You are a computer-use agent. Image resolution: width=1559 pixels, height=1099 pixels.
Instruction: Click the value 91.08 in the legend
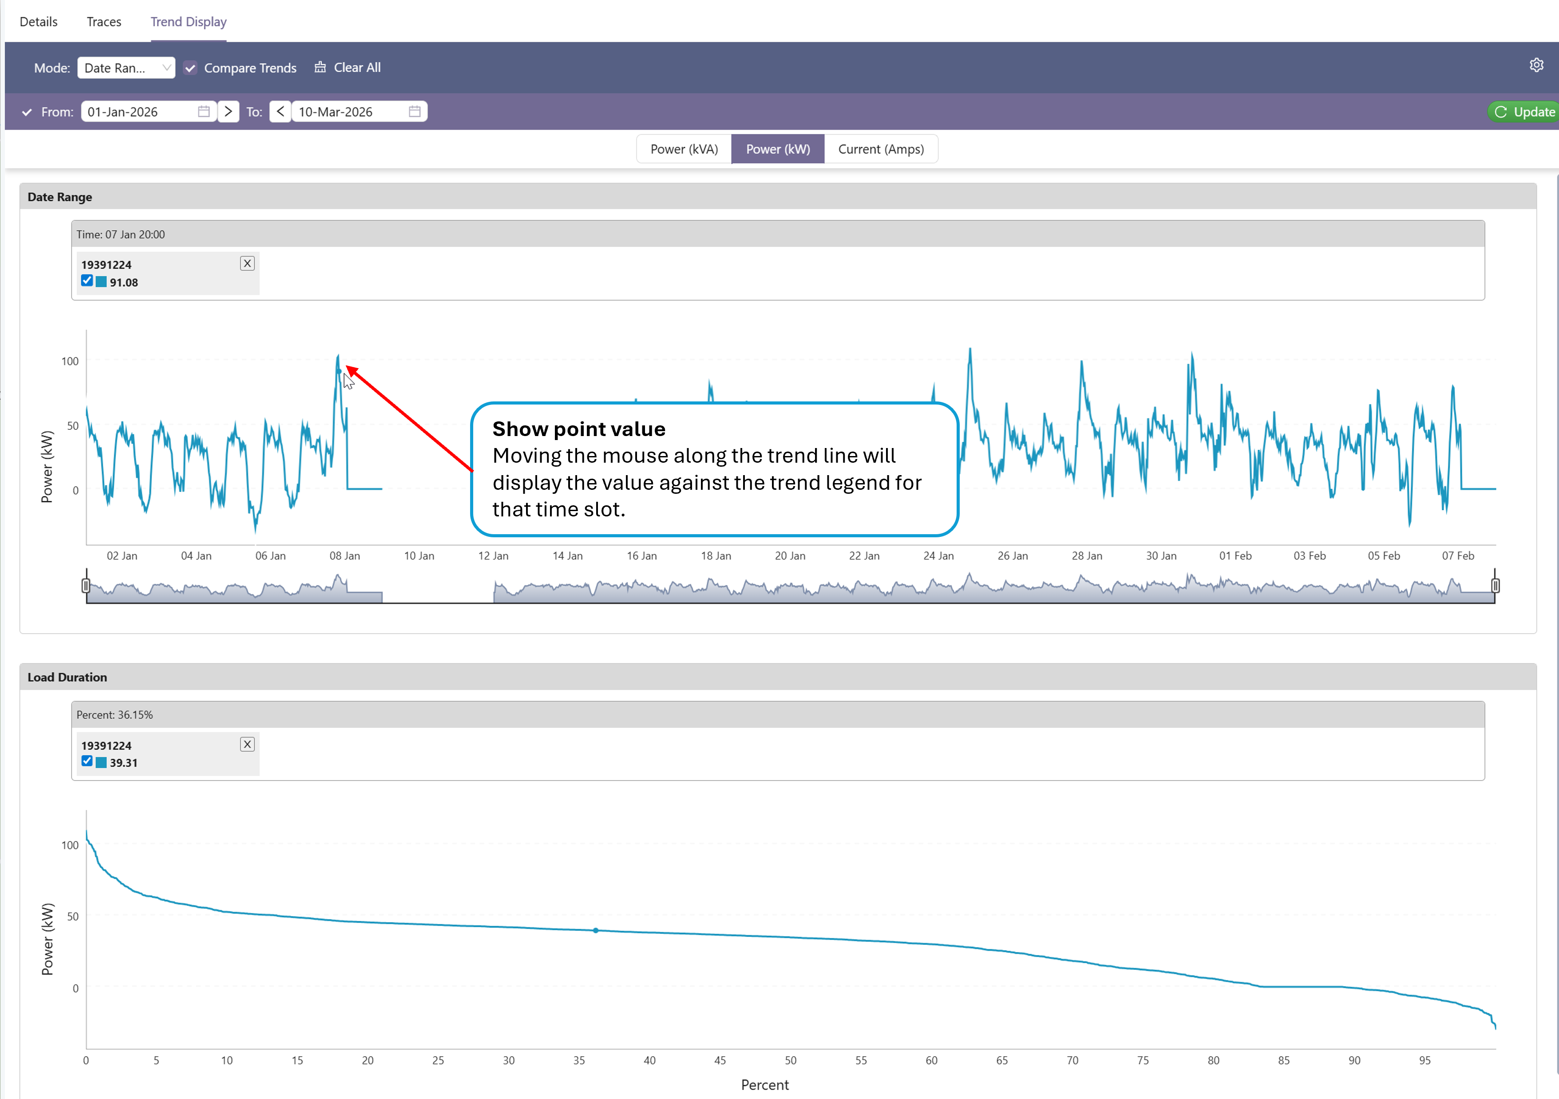click(x=123, y=282)
